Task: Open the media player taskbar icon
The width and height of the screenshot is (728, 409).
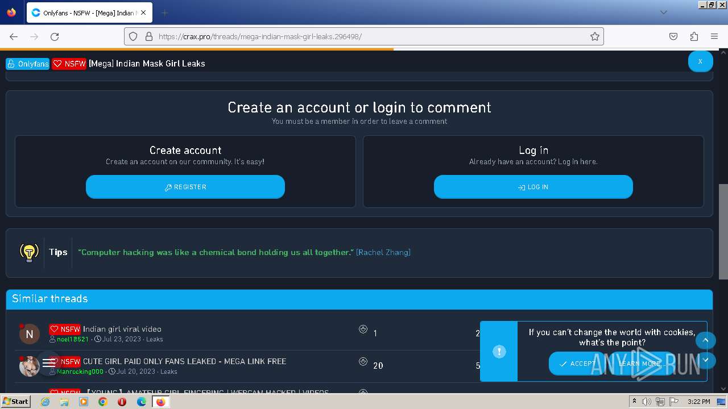Action: 84,402
